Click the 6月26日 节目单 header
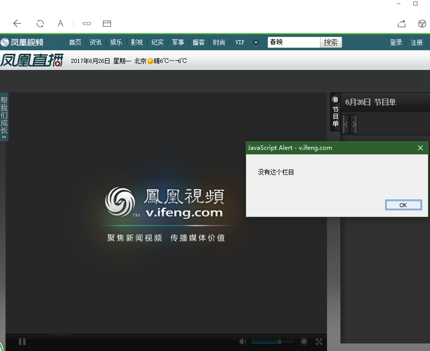This screenshot has width=430, height=351. coord(370,102)
